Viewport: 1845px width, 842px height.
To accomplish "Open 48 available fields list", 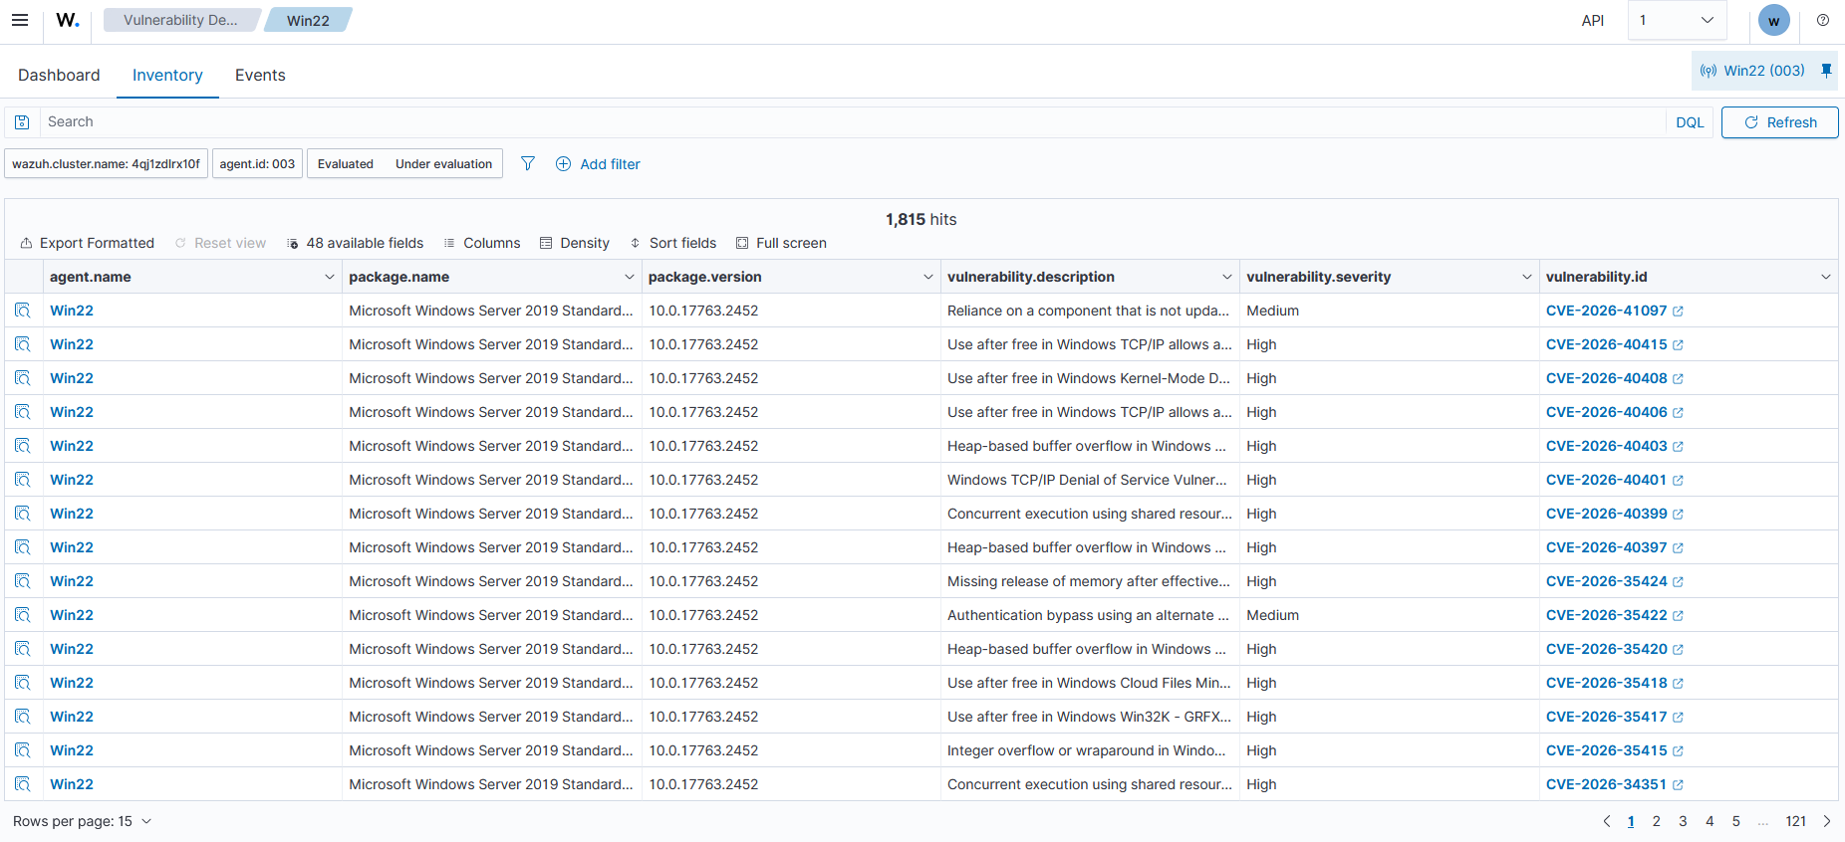I will [356, 243].
